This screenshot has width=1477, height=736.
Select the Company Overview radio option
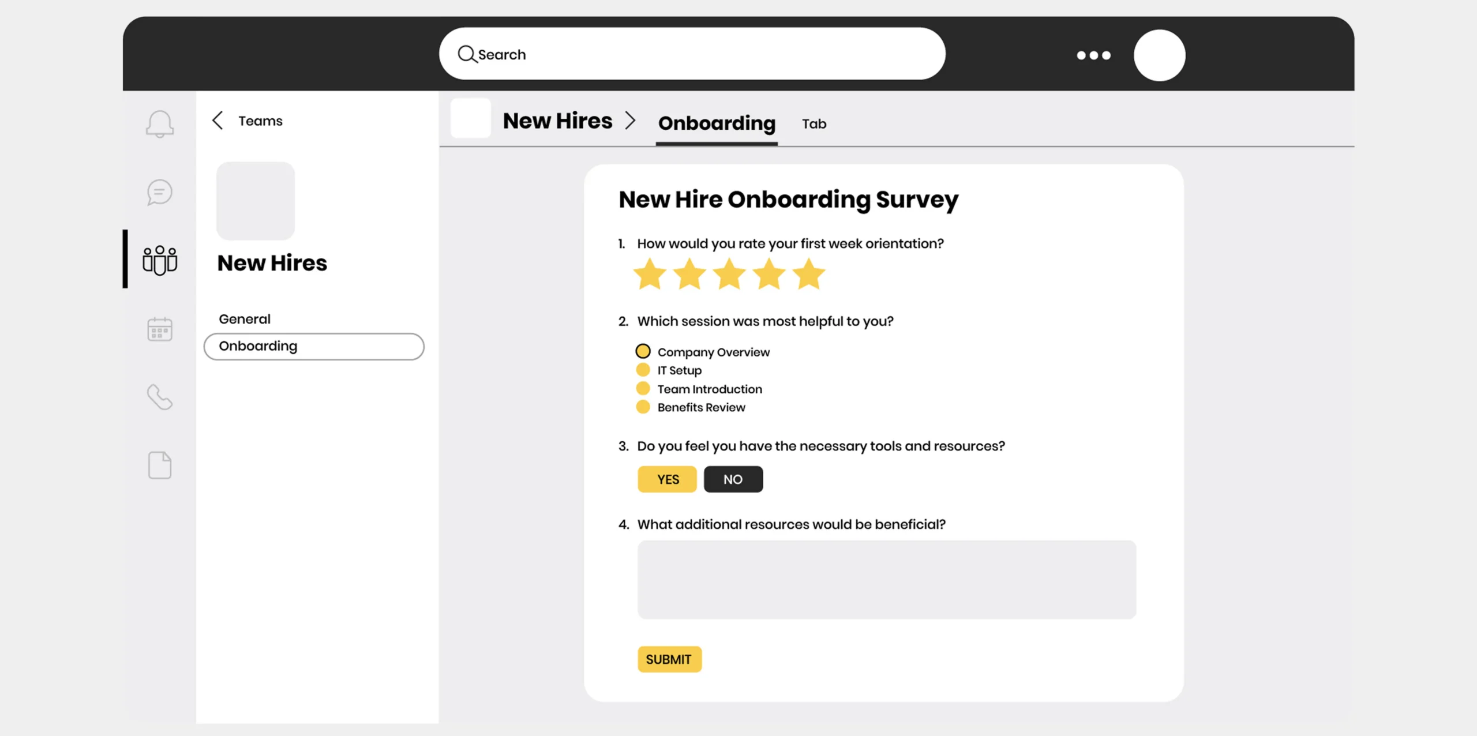click(x=643, y=351)
